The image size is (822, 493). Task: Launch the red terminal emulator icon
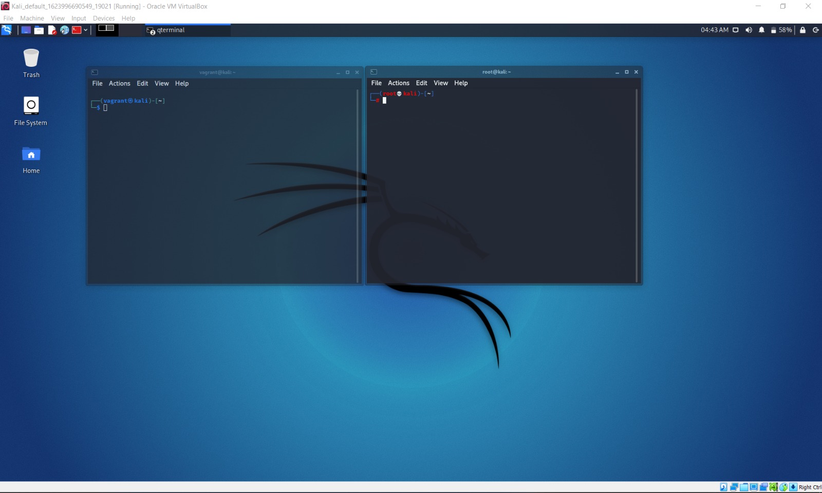click(x=77, y=30)
